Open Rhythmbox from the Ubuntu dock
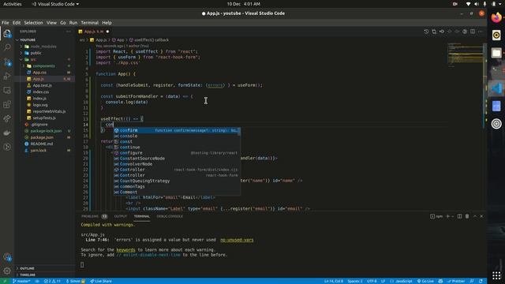 (x=496, y=35)
